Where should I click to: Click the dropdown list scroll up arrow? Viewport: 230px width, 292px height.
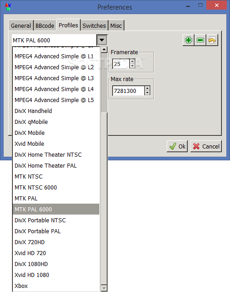[x=104, y=50]
